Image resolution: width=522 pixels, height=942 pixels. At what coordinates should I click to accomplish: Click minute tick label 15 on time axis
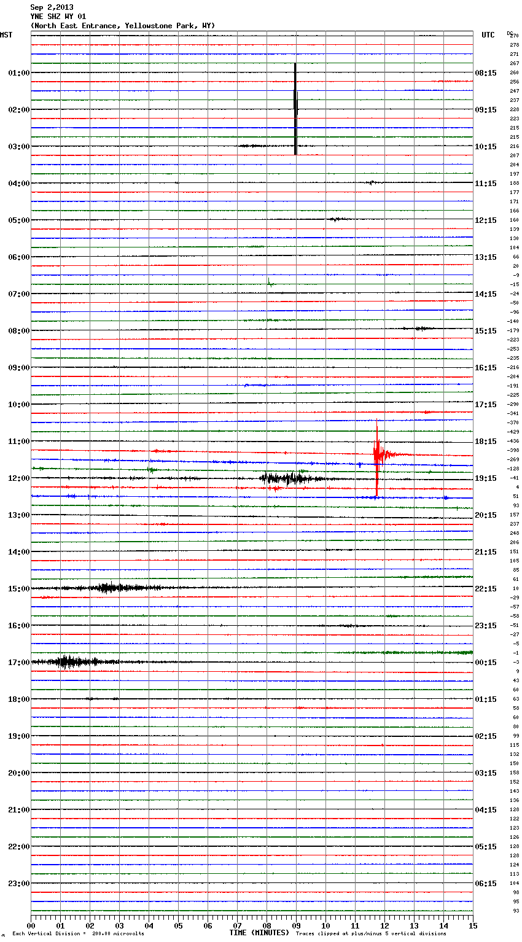[x=473, y=925]
